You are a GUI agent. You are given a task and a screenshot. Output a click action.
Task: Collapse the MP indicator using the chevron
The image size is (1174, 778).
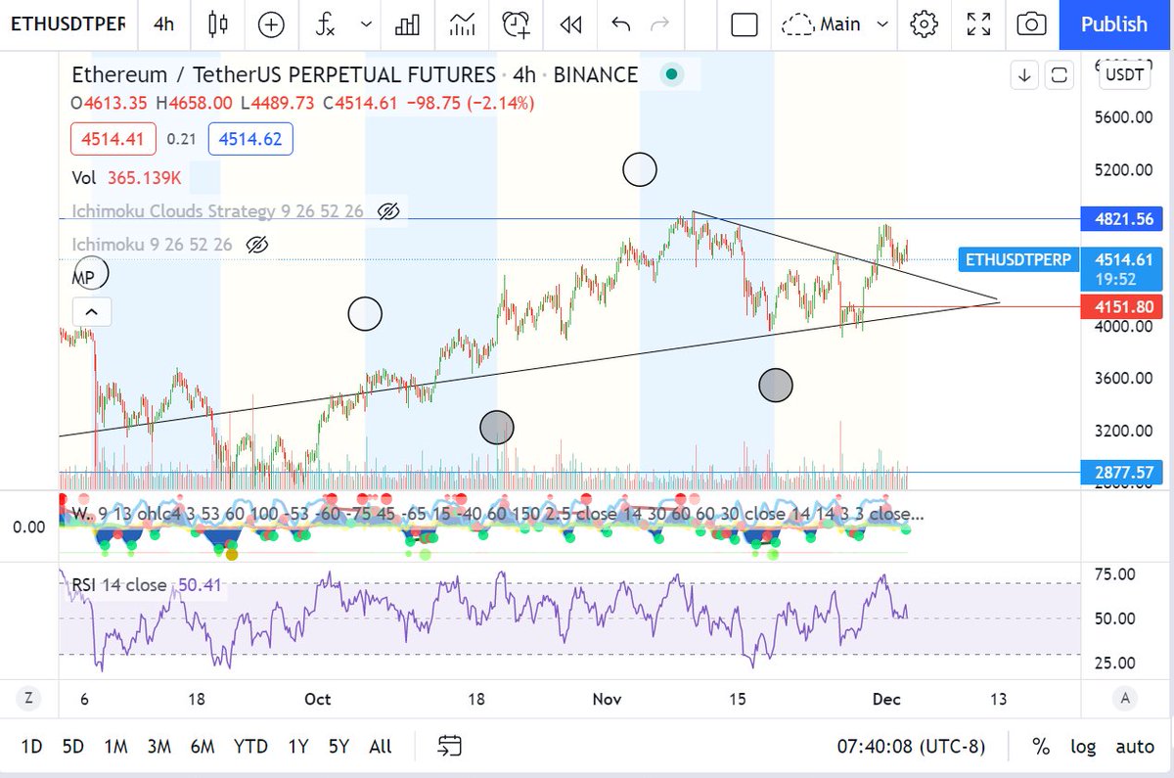[x=91, y=311]
